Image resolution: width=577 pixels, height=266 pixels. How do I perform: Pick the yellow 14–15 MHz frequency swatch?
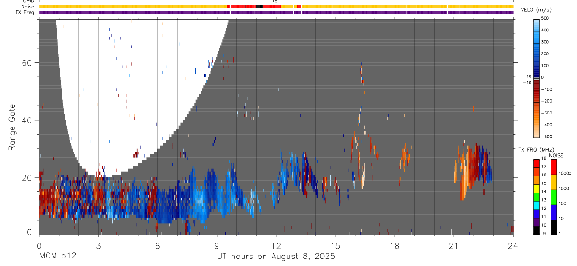pos(537,188)
